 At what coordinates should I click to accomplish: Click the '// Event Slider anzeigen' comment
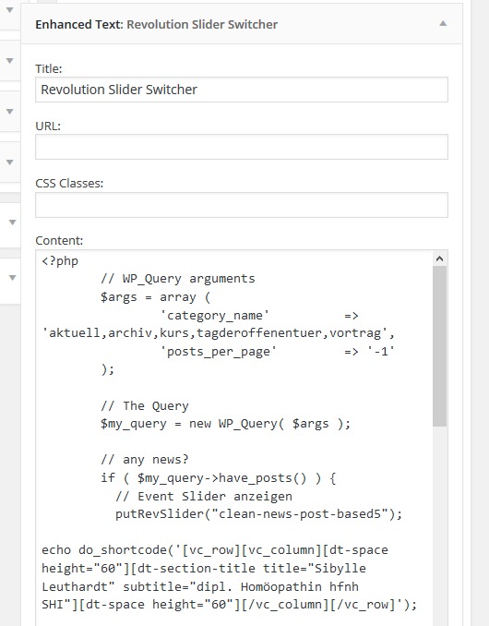click(204, 496)
